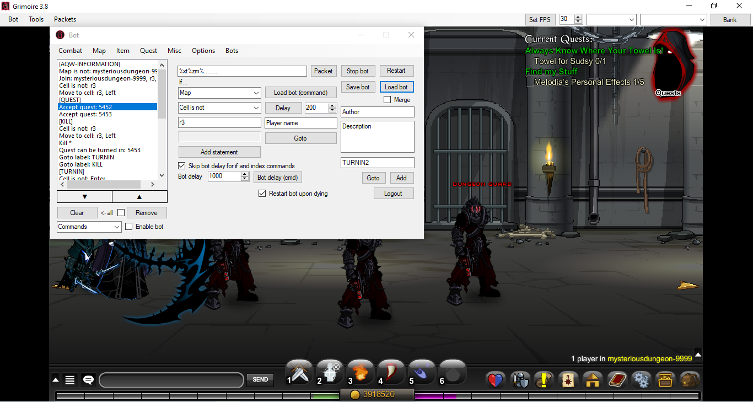Open the Map condition dropdown
The width and height of the screenshot is (753, 402).
pos(219,93)
